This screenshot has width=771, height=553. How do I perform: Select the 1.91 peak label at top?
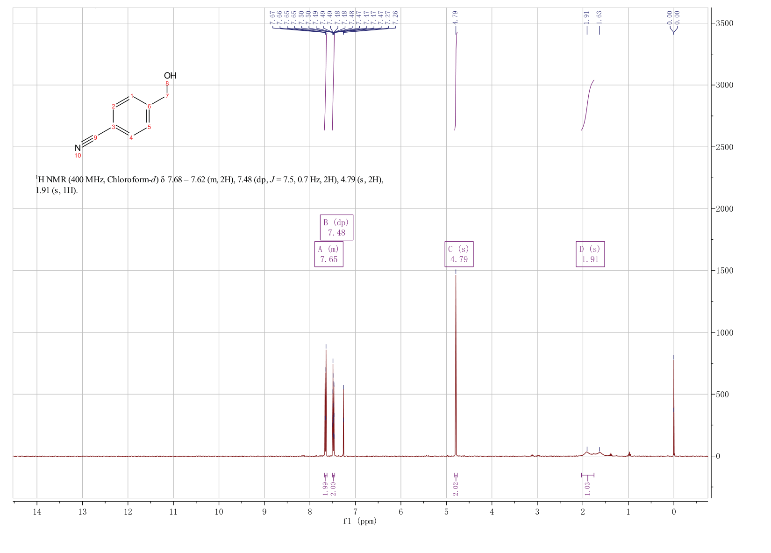[x=587, y=17]
